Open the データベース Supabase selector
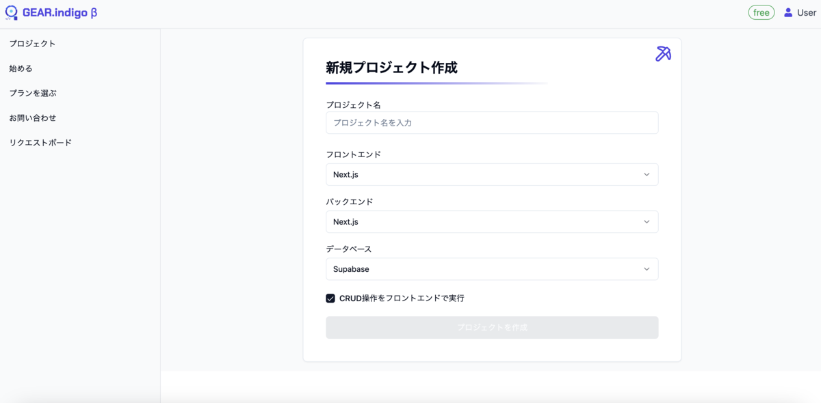The image size is (821, 403). click(x=492, y=269)
